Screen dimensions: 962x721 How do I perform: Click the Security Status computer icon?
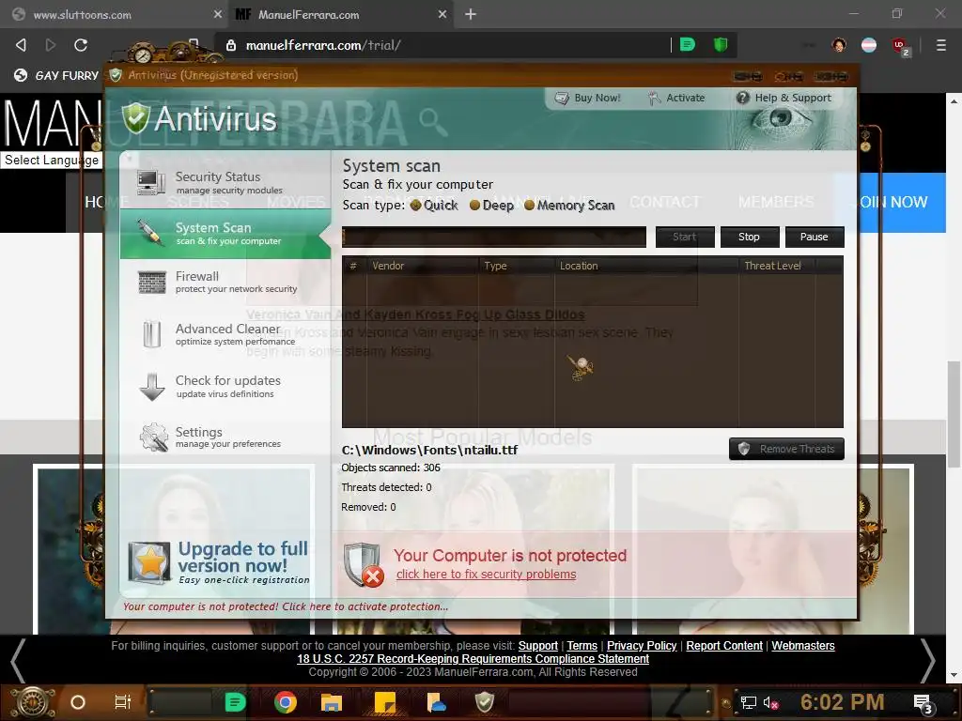point(151,182)
